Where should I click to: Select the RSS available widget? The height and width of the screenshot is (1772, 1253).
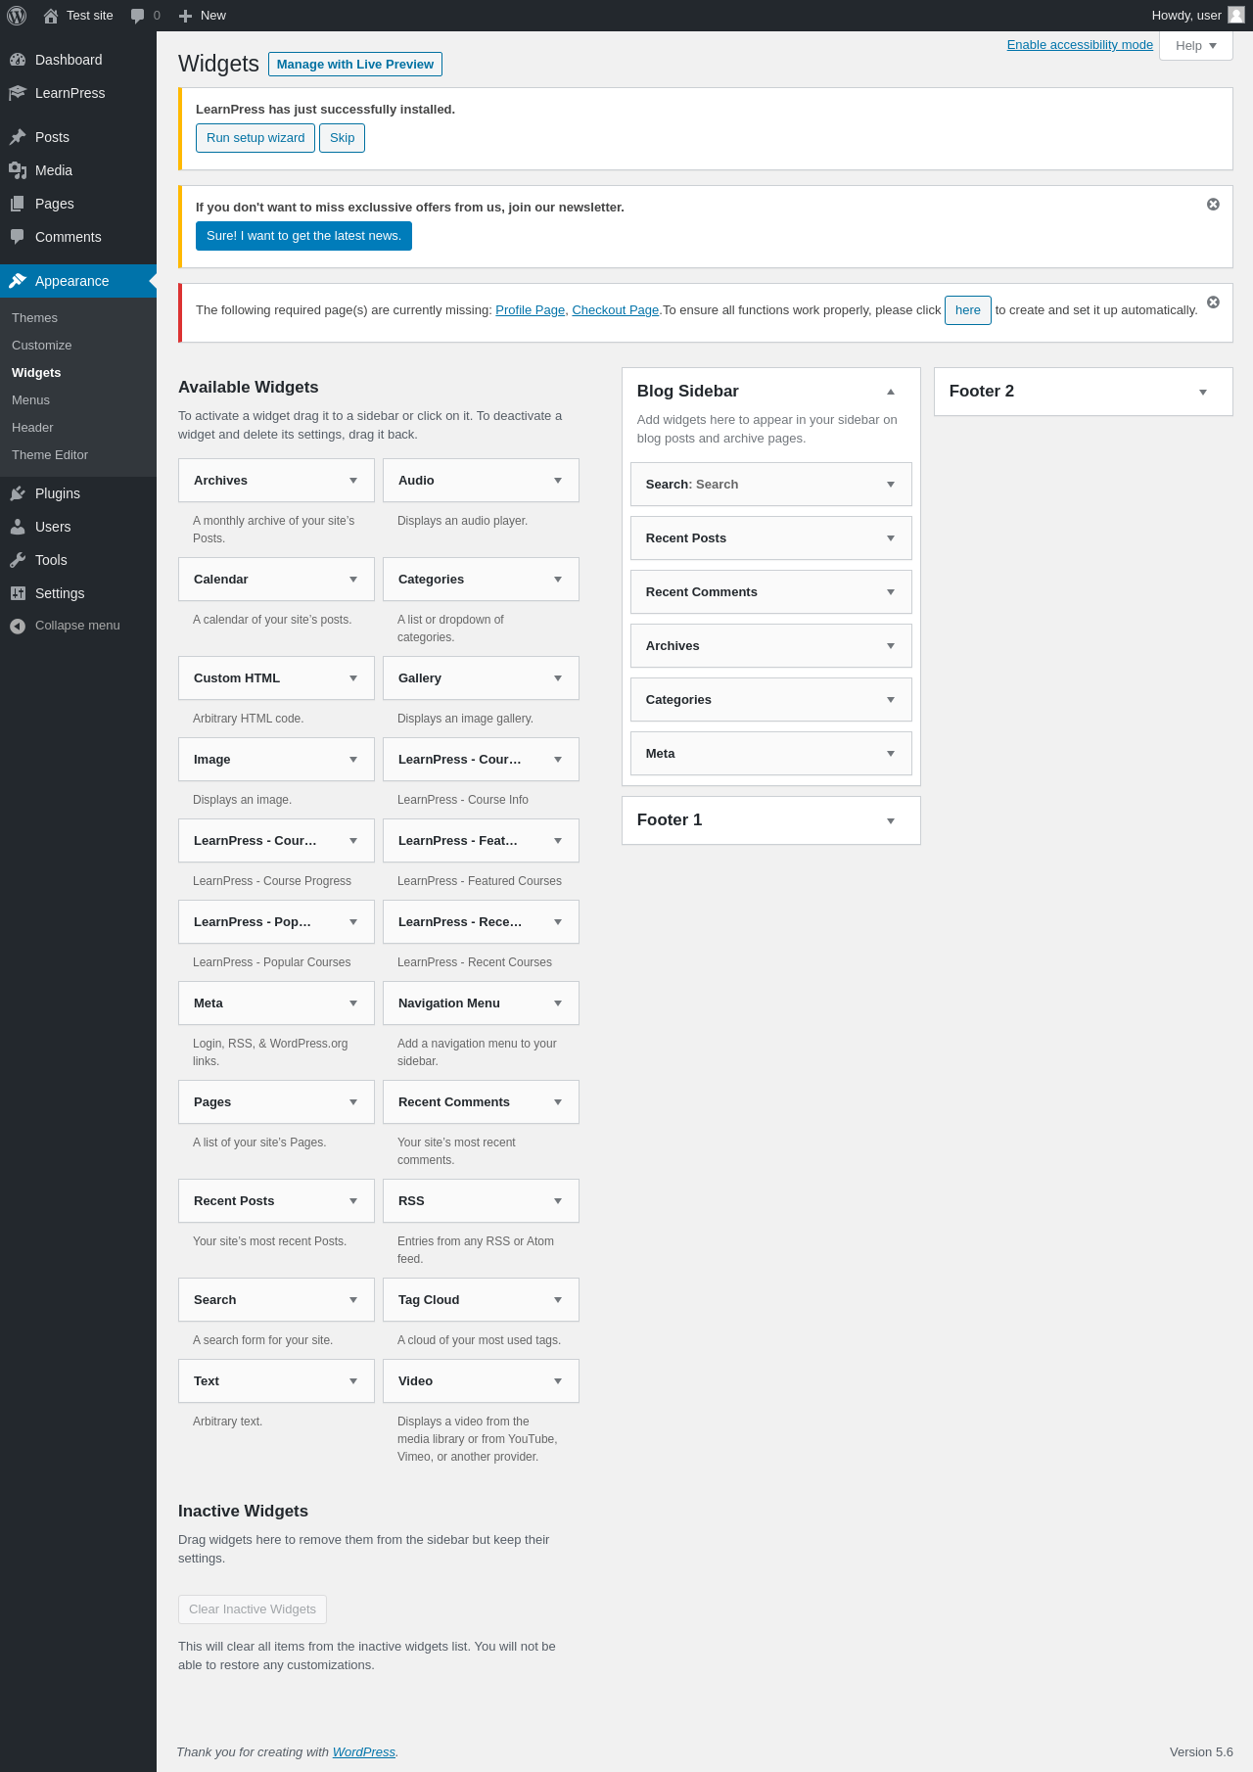pyautogui.click(x=481, y=1201)
